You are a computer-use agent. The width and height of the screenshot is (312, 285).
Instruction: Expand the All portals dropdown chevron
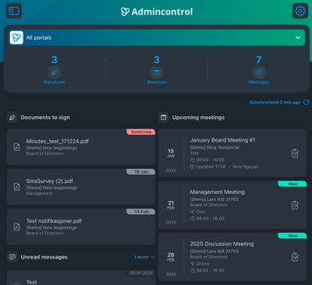298,37
